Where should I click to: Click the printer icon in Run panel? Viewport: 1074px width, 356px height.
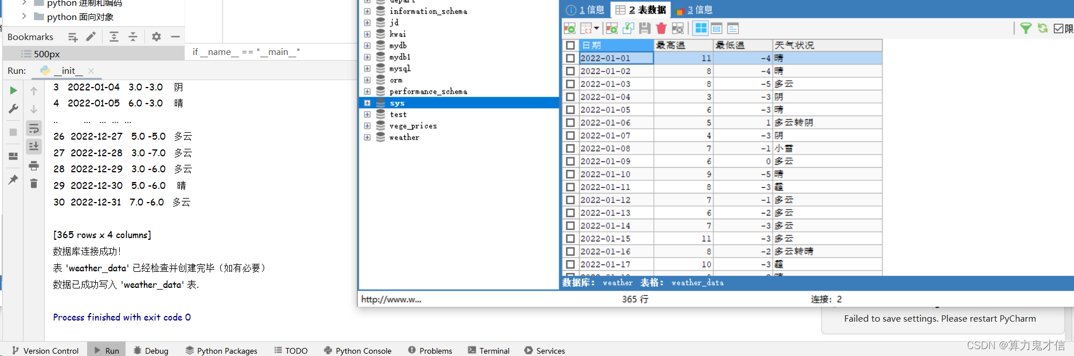(x=34, y=166)
